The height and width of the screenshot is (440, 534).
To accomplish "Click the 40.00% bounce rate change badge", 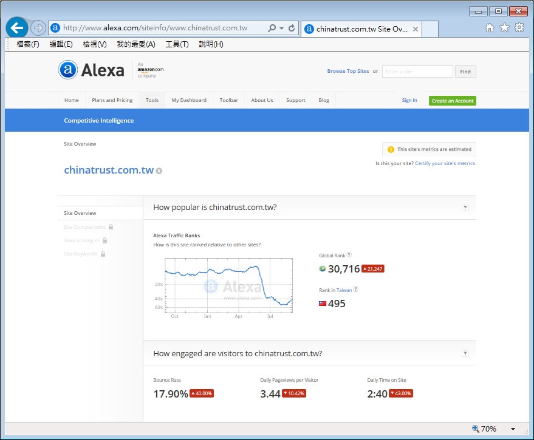I will [x=202, y=393].
